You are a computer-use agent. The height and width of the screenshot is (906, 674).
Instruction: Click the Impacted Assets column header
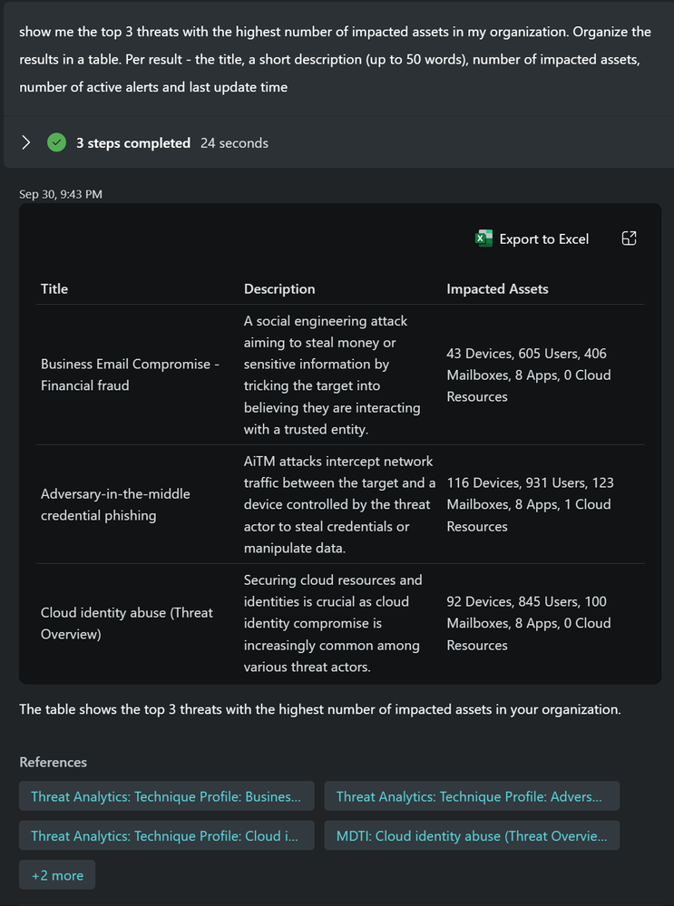497,289
